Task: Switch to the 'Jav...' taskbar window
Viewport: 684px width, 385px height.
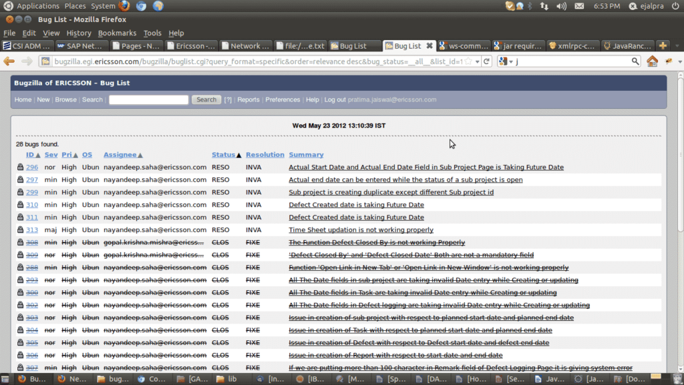Action: (549, 379)
